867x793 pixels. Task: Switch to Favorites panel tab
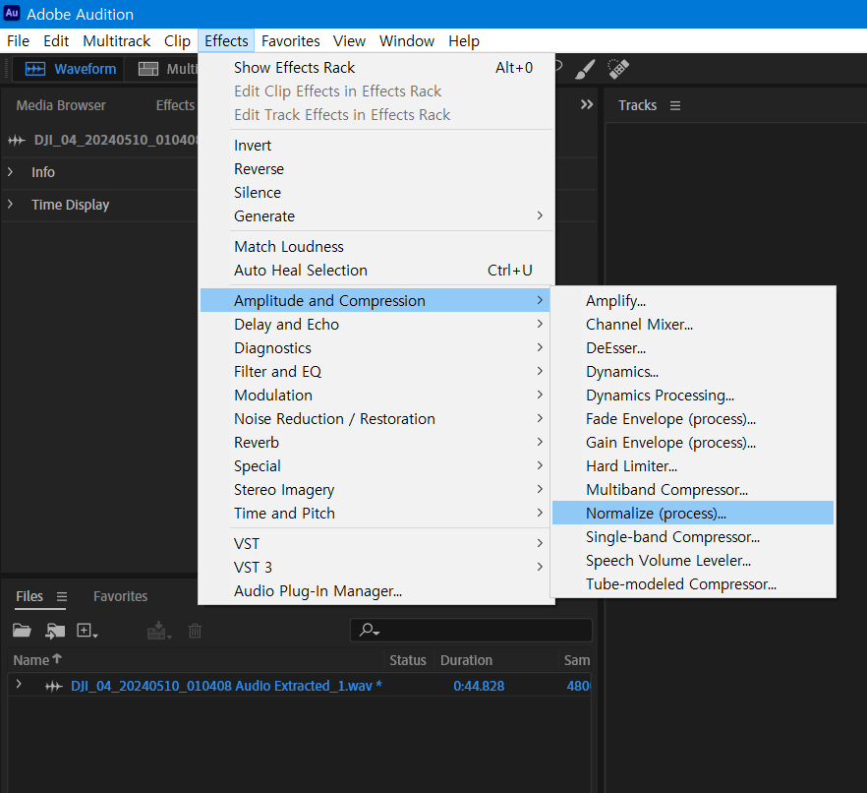pos(121,596)
